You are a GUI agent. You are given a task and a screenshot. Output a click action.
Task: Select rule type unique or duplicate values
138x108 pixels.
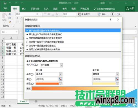73,46
